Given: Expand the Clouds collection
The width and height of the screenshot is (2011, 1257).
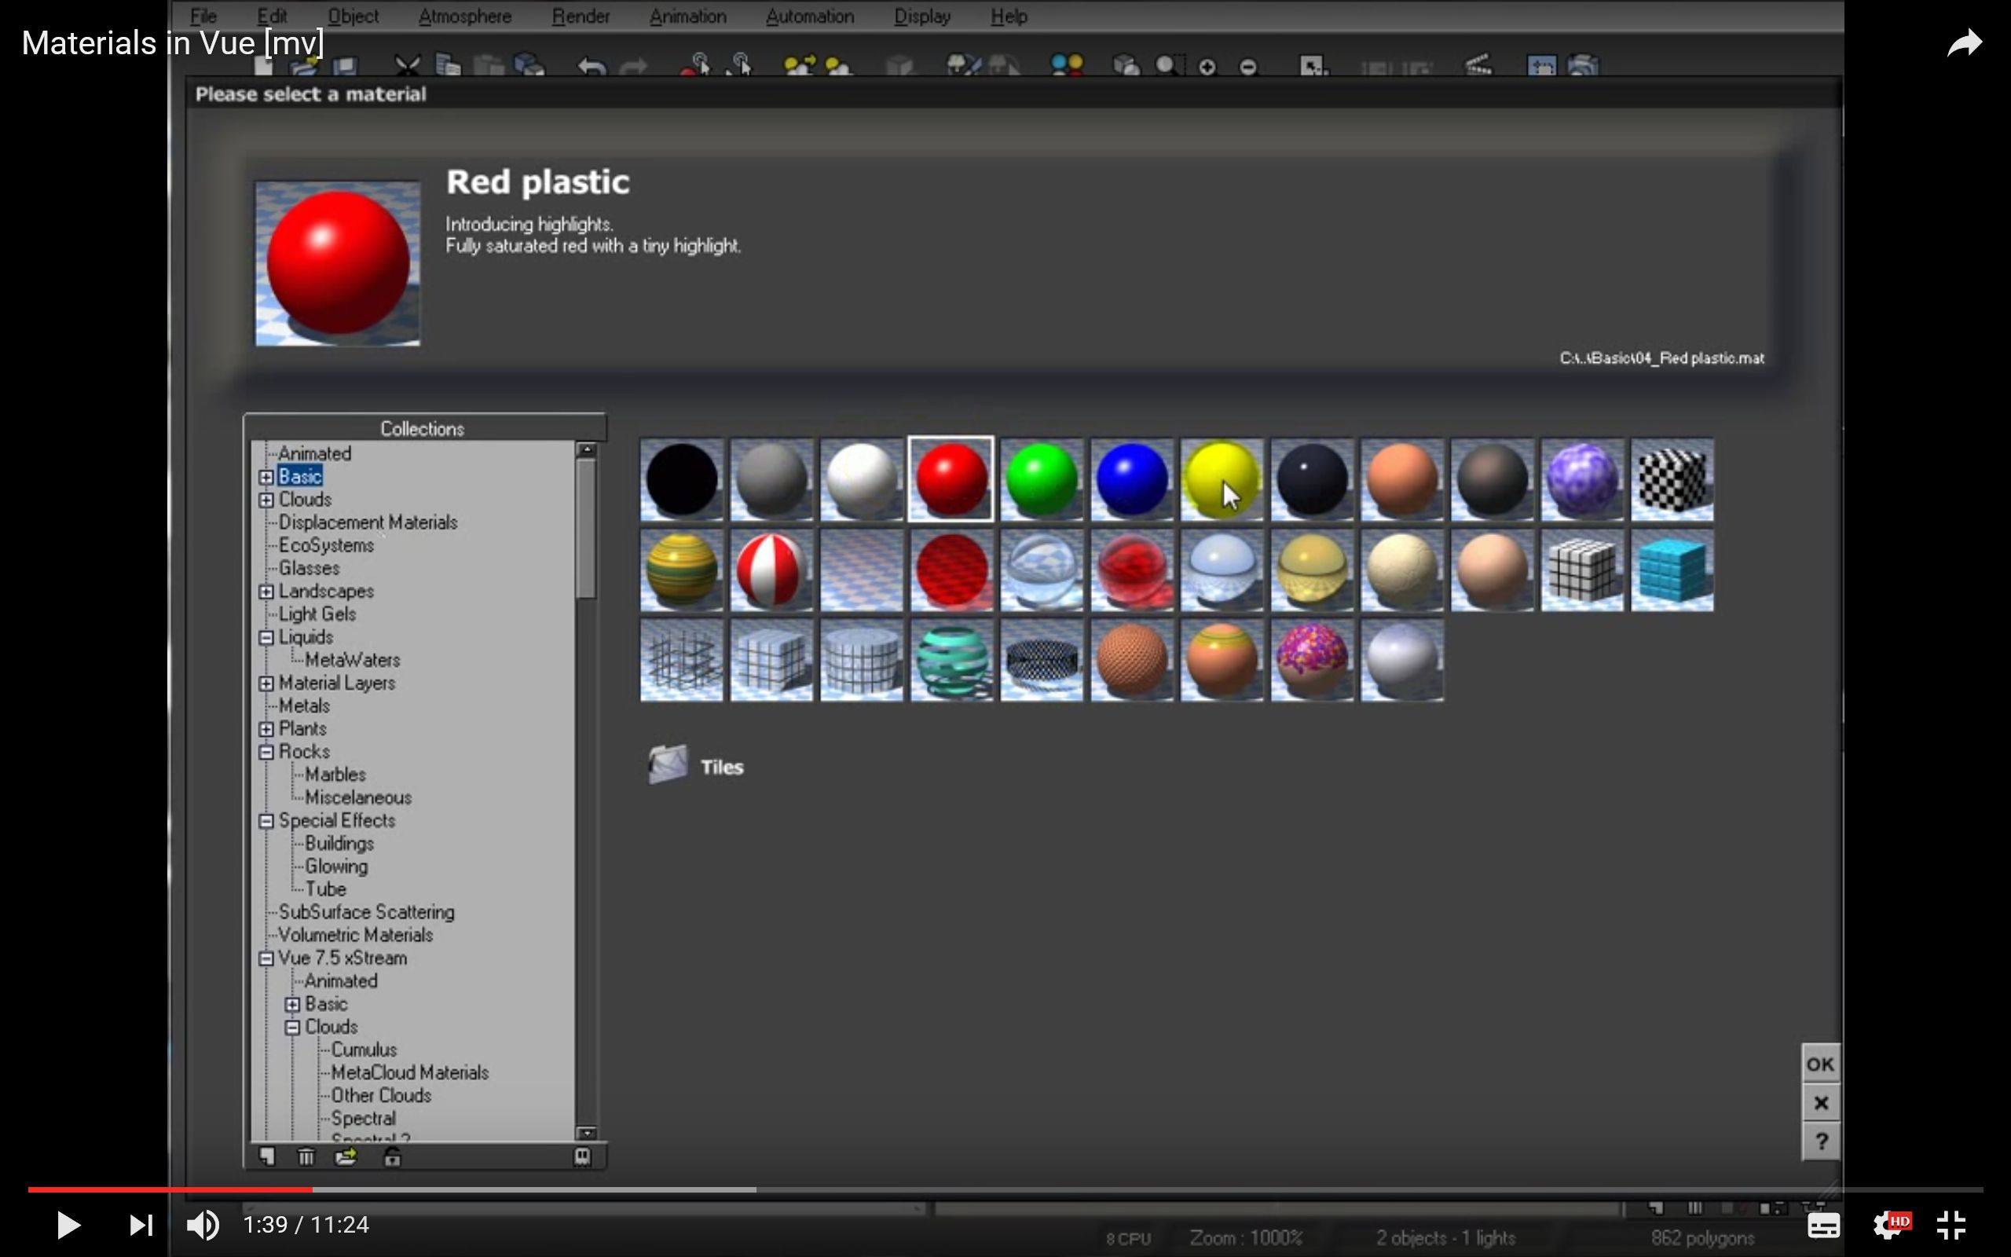Looking at the screenshot, I should pos(266,500).
